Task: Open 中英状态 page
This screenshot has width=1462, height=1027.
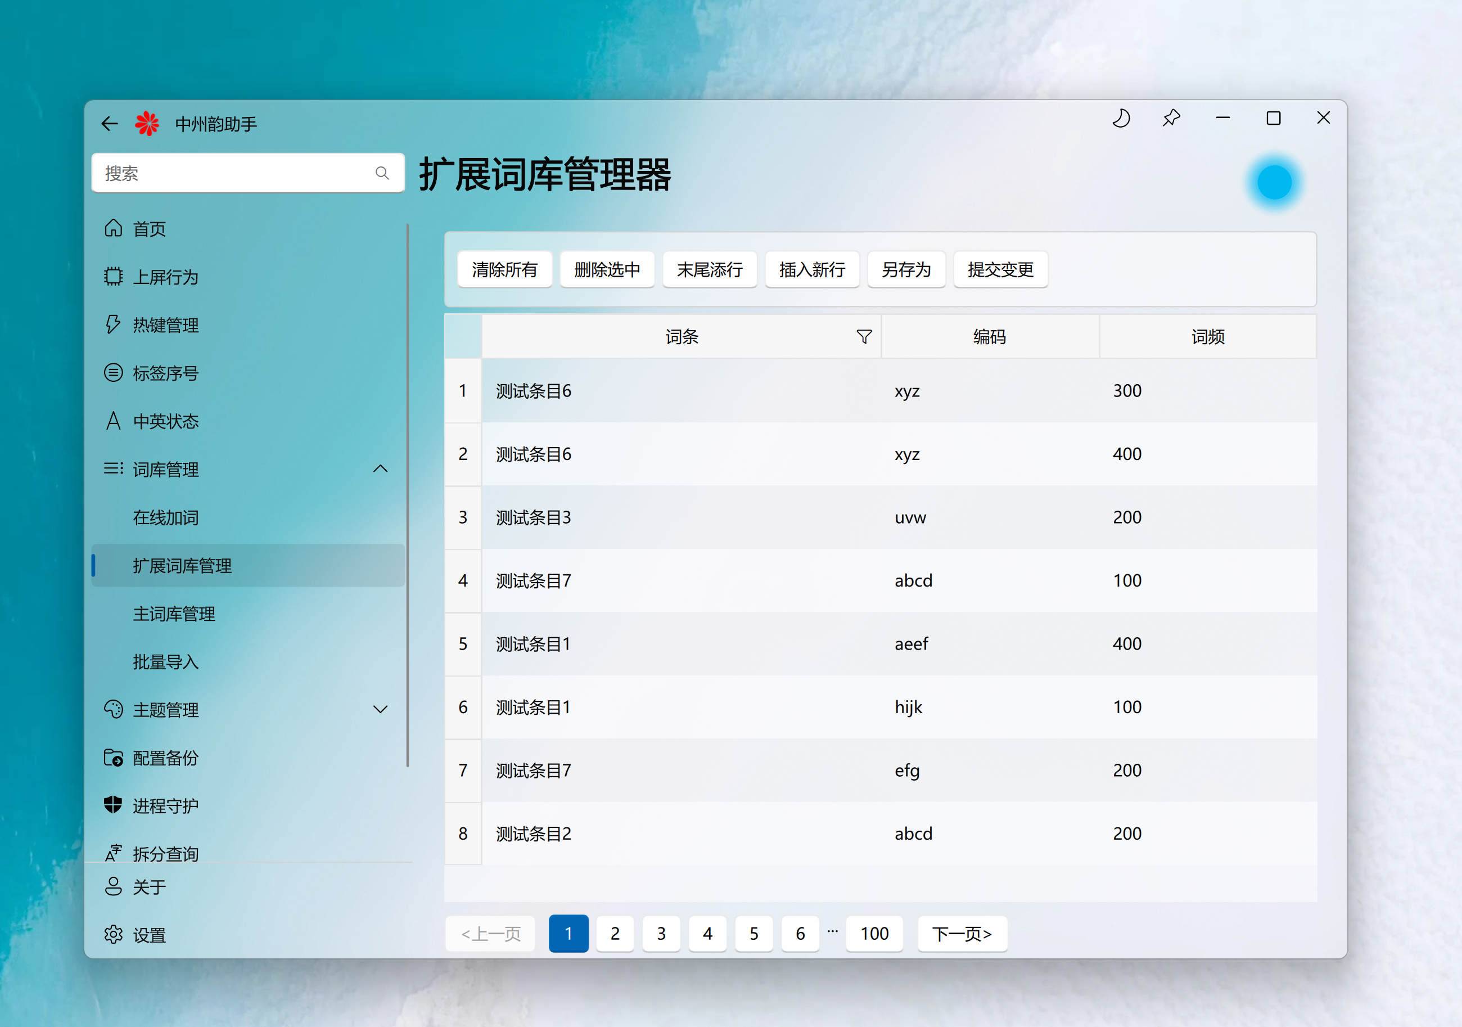Action: [x=165, y=421]
